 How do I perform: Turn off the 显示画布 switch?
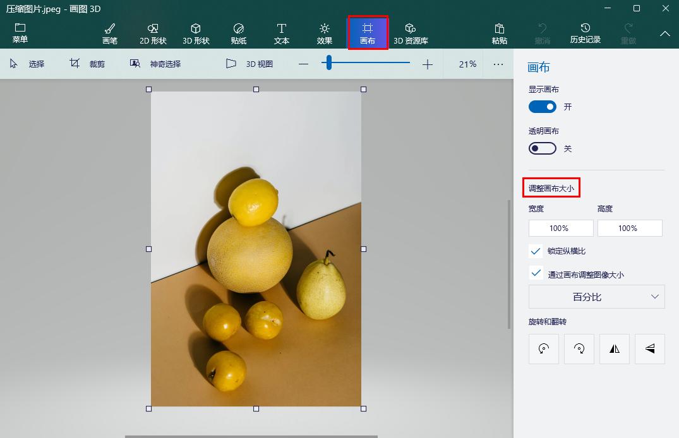coord(542,107)
